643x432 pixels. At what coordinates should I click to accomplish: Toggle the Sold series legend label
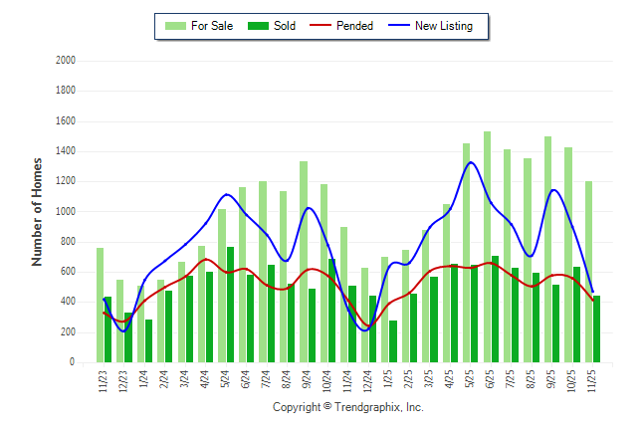coord(287,26)
